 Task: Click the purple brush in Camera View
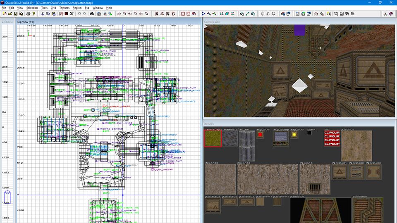(299, 30)
